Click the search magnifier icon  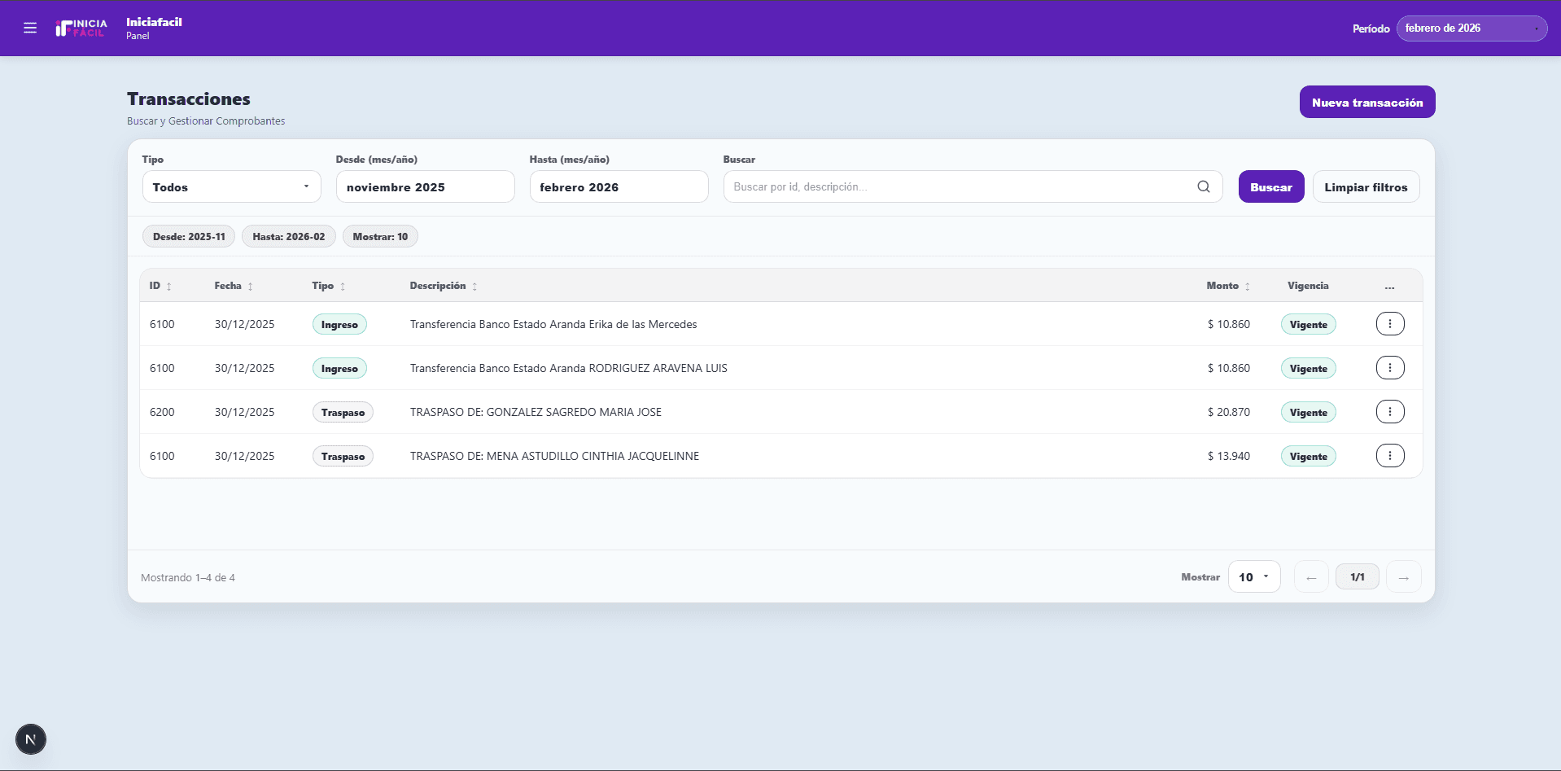(x=1203, y=186)
